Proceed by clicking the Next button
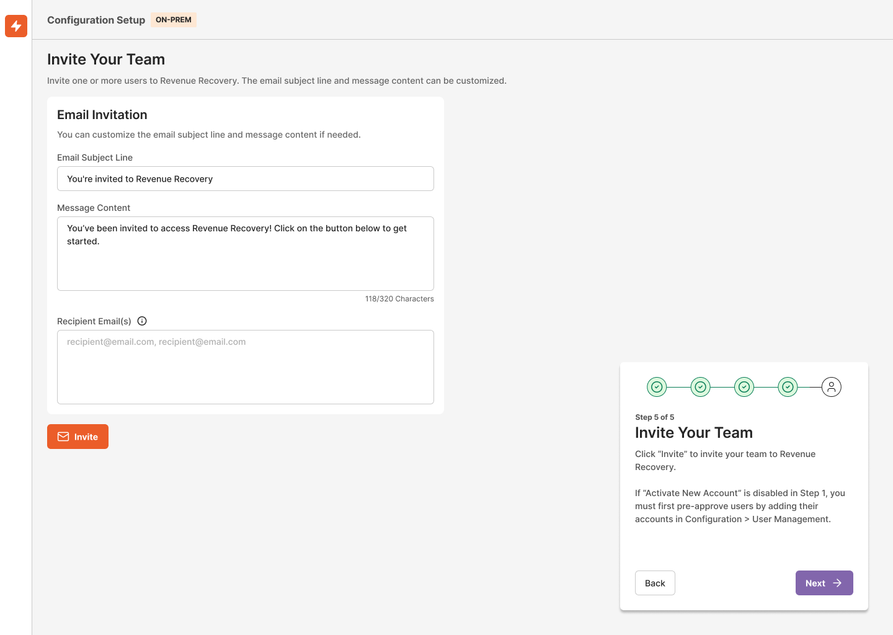Viewport: 893px width, 635px height. pos(824,583)
